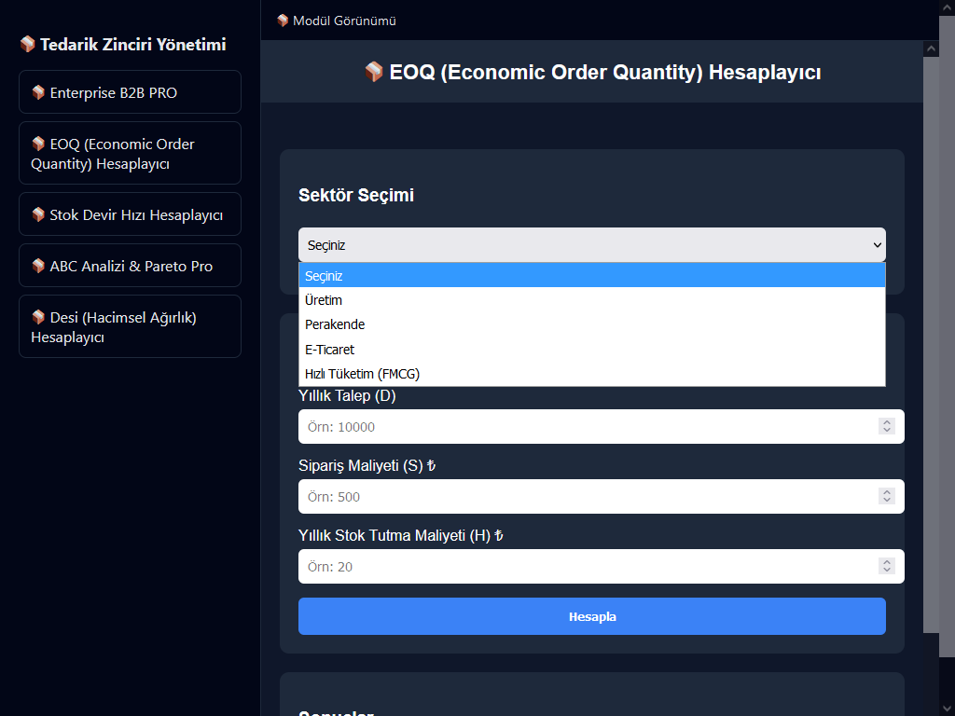Go to ABC Analizi & Pareto Pro
The image size is (955, 716).
click(x=130, y=266)
